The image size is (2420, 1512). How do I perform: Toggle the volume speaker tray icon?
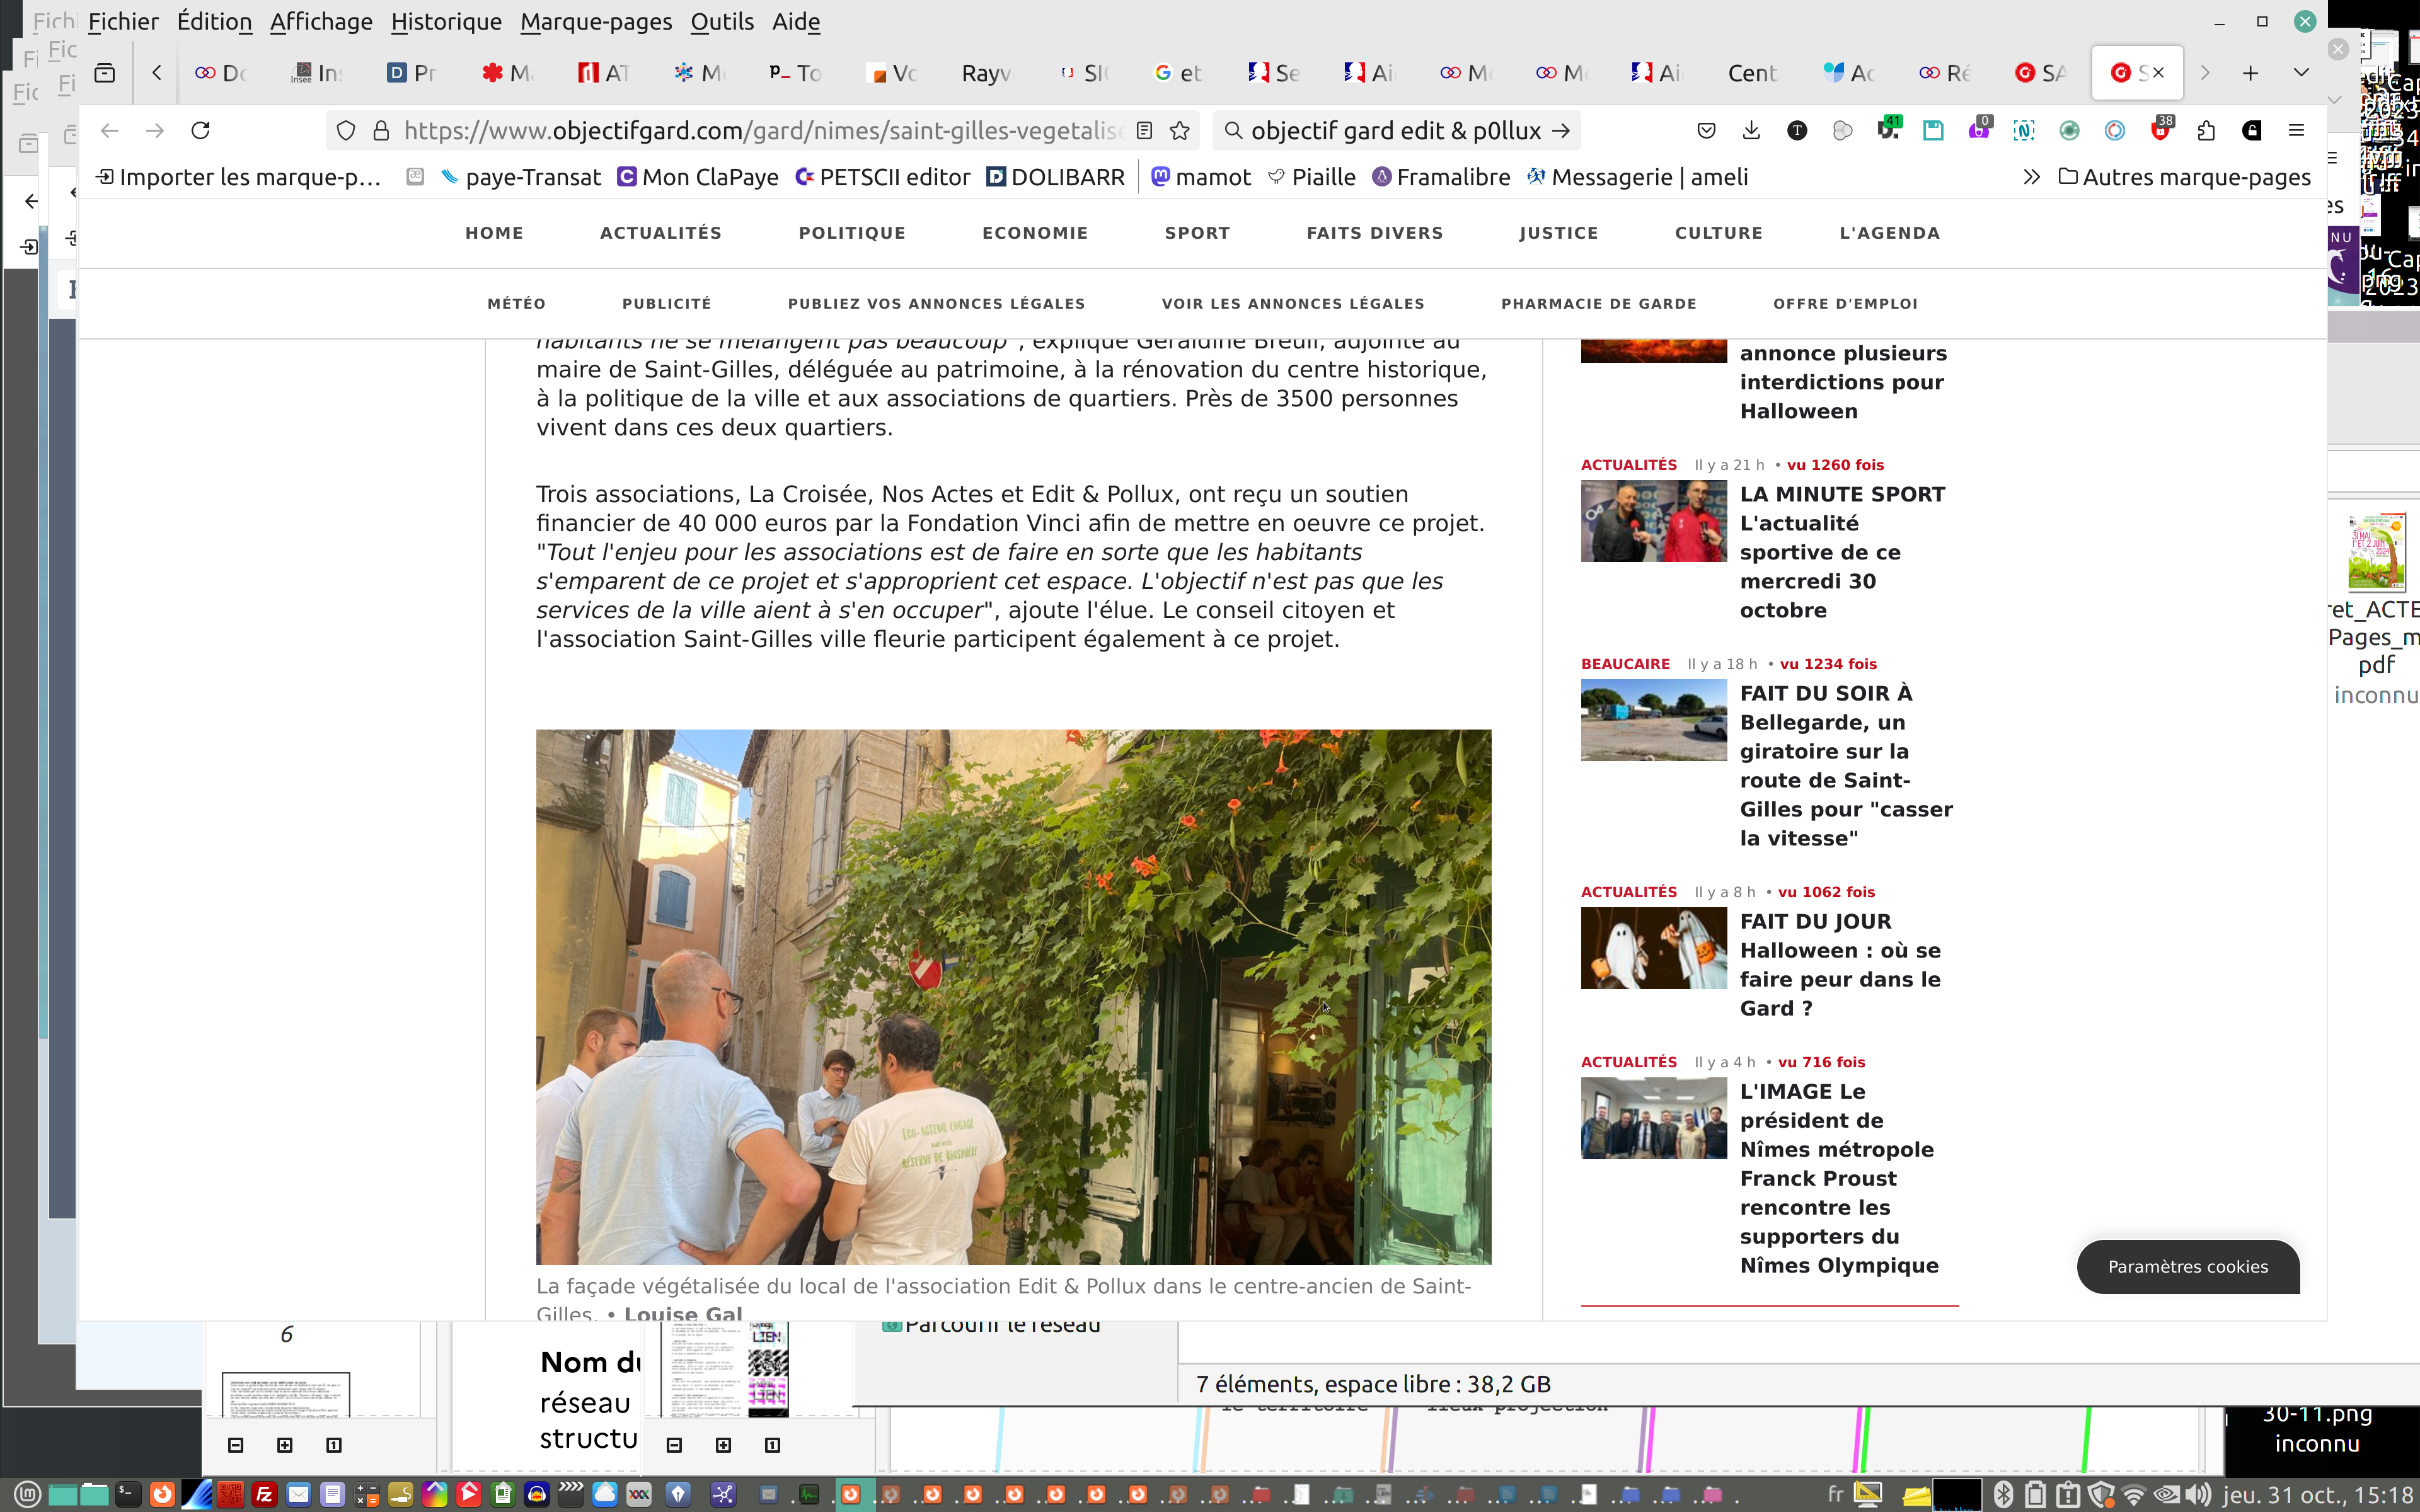tap(2197, 1495)
